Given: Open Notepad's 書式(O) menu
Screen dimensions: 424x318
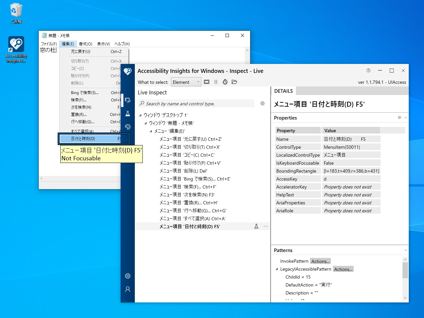Looking at the screenshot, I should coord(85,44).
